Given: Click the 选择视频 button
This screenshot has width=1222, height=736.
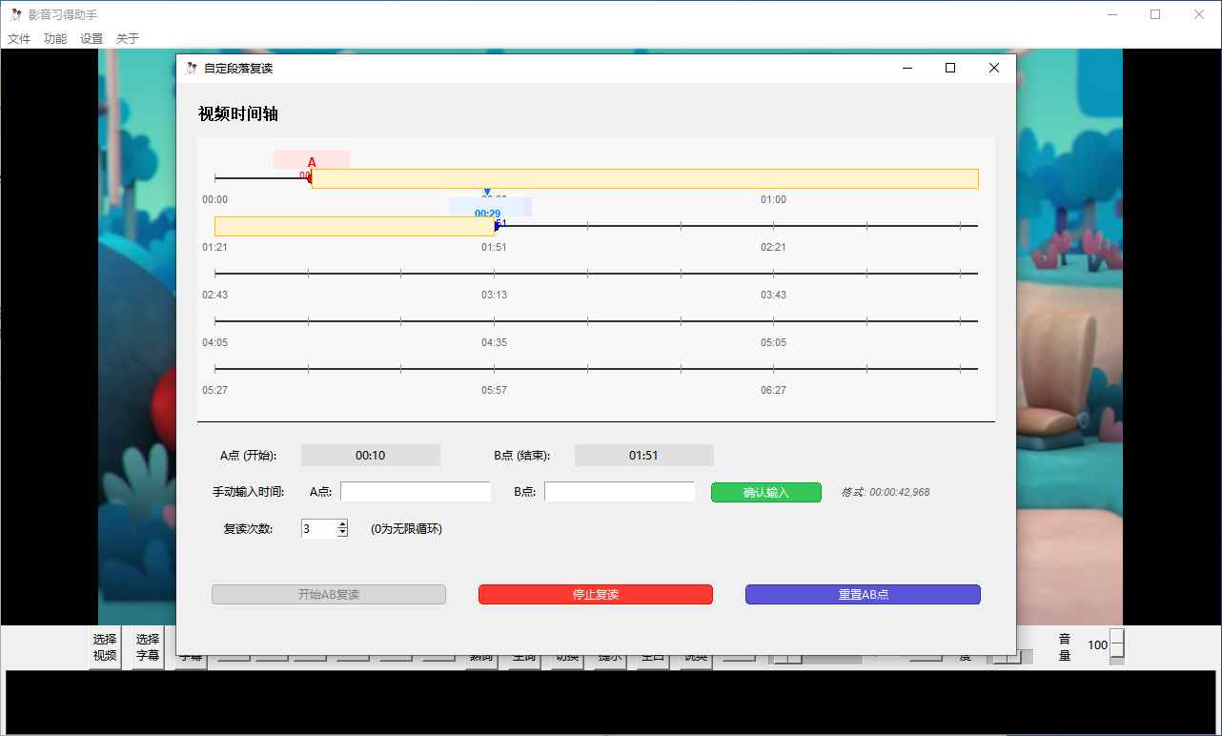Looking at the screenshot, I should pyautogui.click(x=105, y=647).
